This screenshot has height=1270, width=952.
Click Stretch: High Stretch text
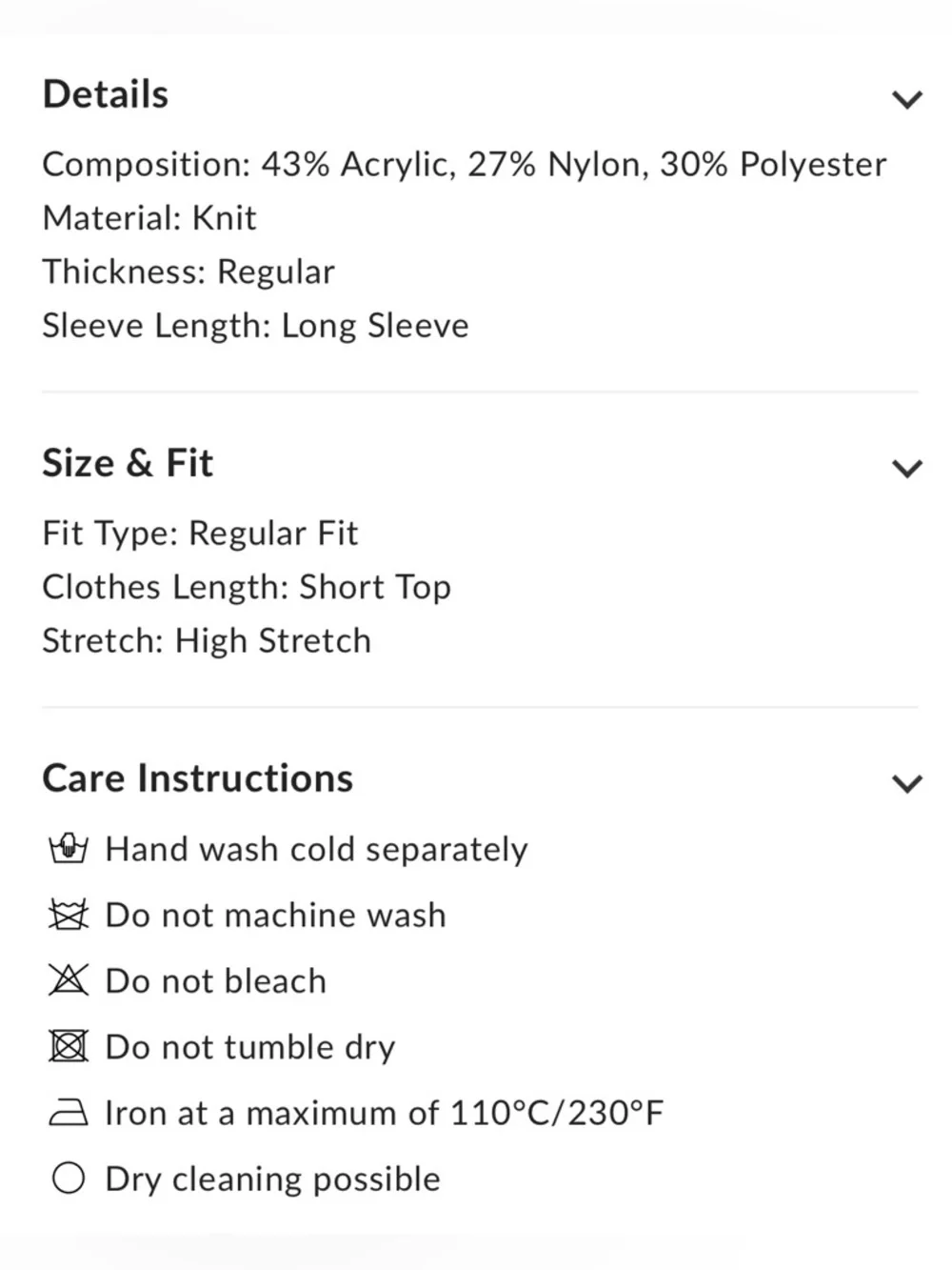click(x=207, y=641)
